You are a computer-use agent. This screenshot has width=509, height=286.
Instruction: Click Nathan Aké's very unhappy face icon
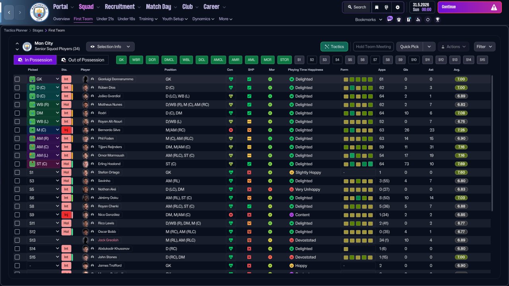[x=291, y=189]
